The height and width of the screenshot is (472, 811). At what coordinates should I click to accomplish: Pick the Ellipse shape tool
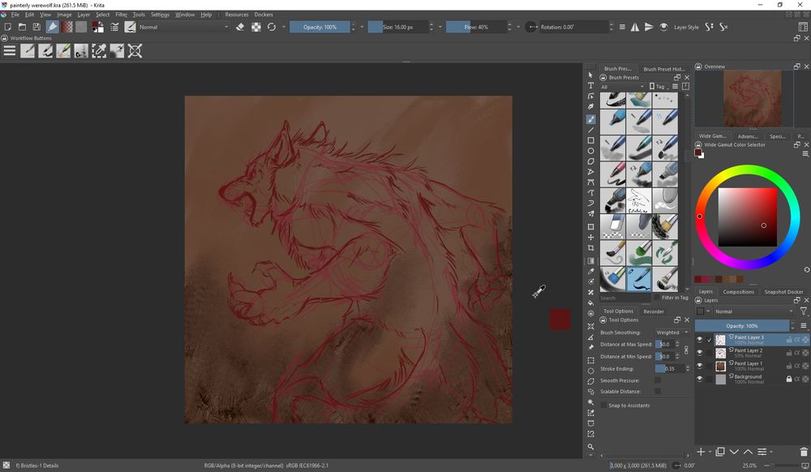click(x=590, y=151)
